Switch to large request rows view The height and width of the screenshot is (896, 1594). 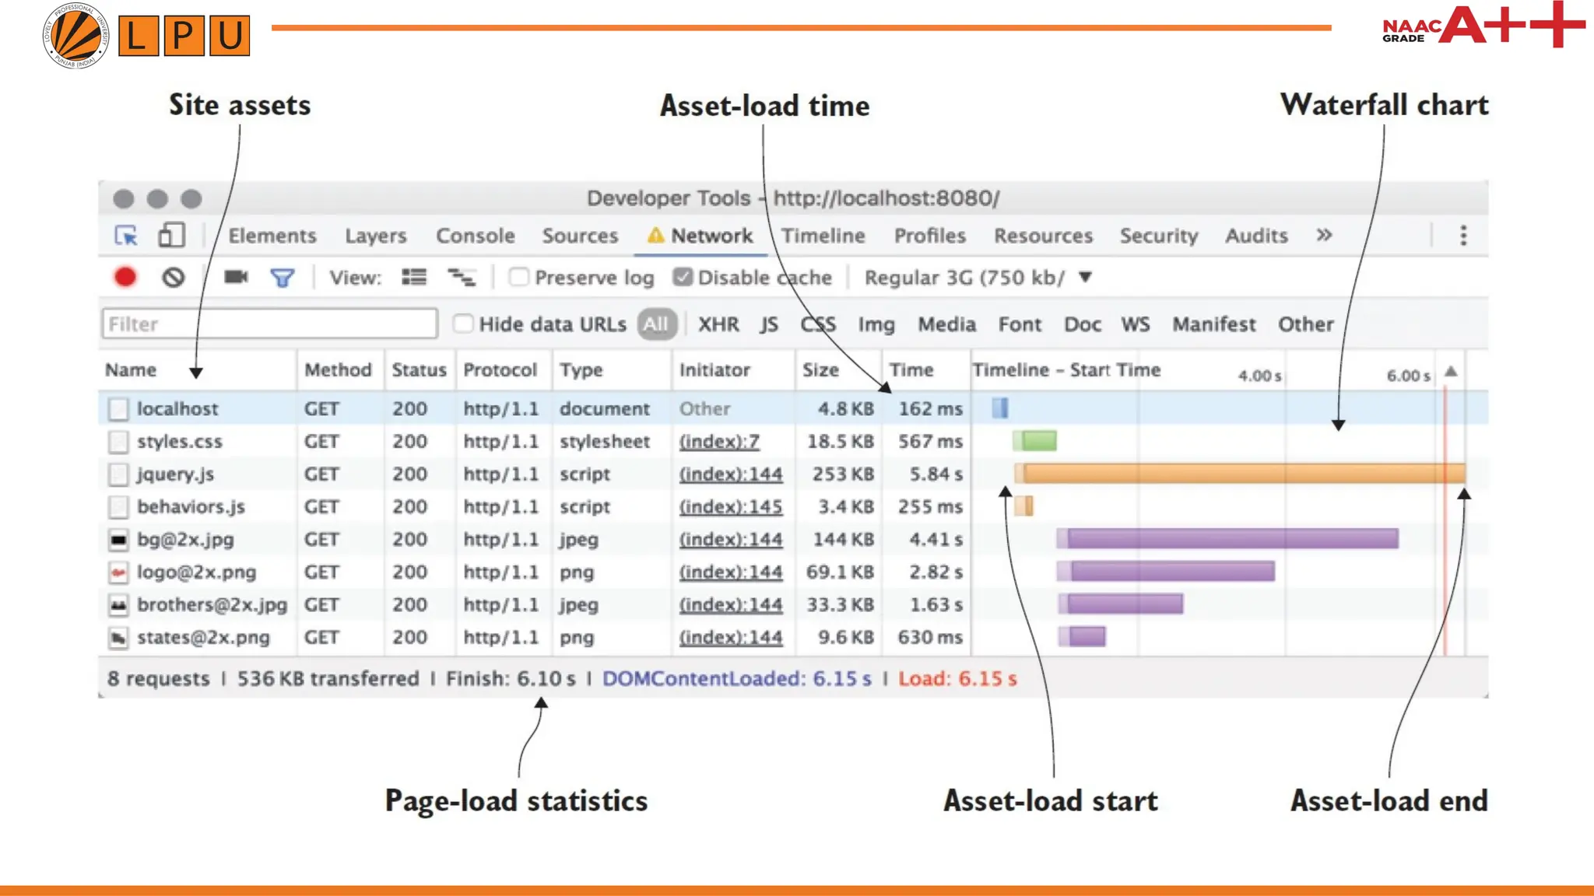pyautogui.click(x=414, y=277)
